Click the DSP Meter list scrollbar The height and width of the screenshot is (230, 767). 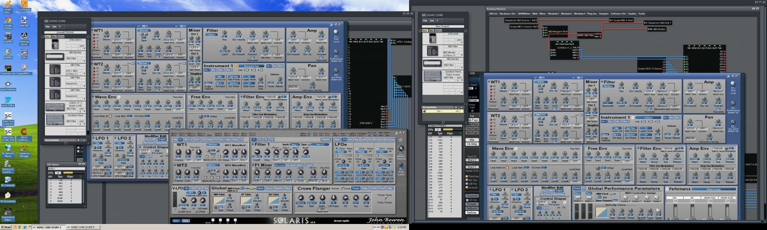coord(84,191)
